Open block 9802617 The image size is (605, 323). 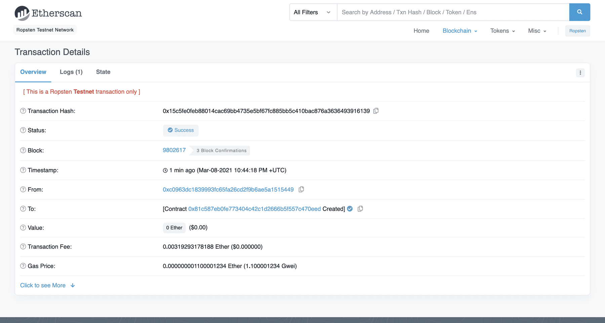pyautogui.click(x=174, y=150)
